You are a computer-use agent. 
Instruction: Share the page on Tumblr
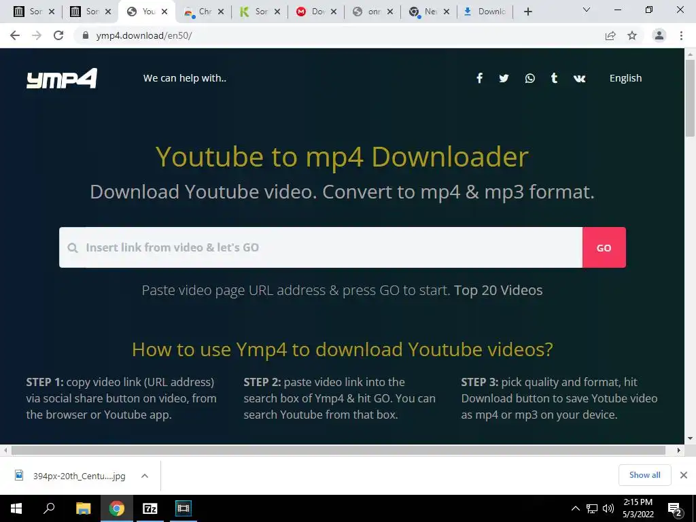pos(554,78)
